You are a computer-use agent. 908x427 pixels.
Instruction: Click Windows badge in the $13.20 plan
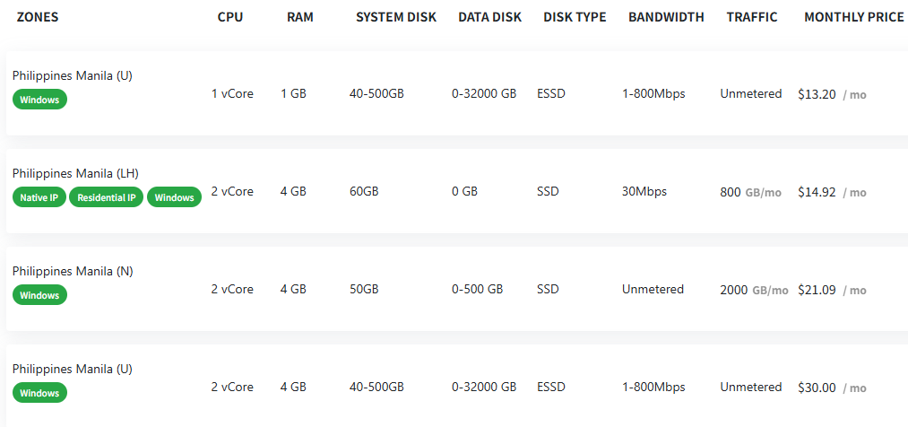coord(40,100)
